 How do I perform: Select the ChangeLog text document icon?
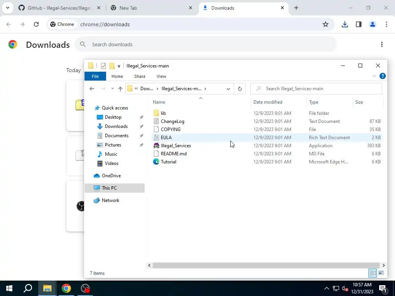[x=156, y=121]
